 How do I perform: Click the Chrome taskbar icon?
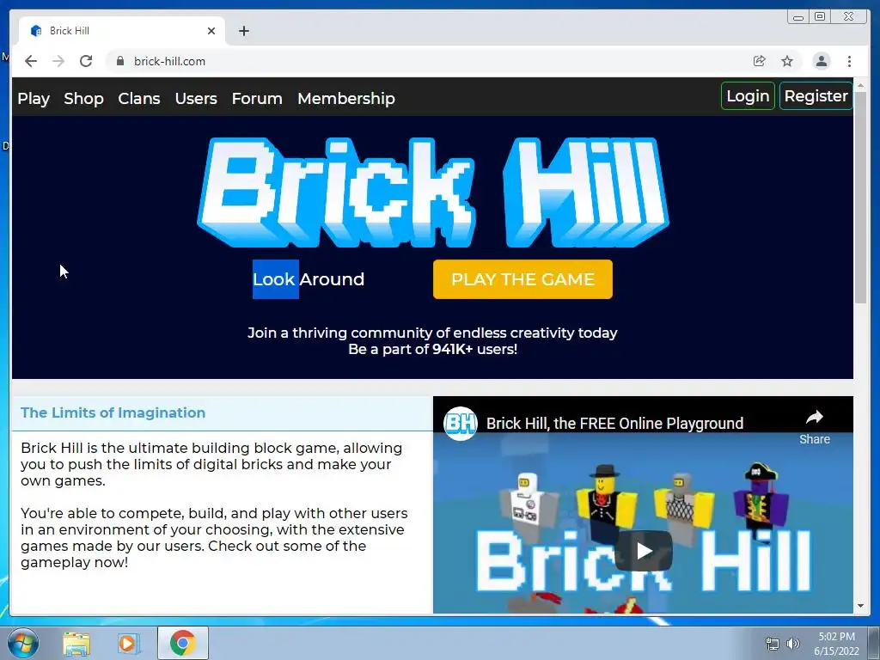183,643
